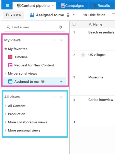Click the personal view person icon
The height and width of the screenshot is (154, 115).
click(68, 15)
